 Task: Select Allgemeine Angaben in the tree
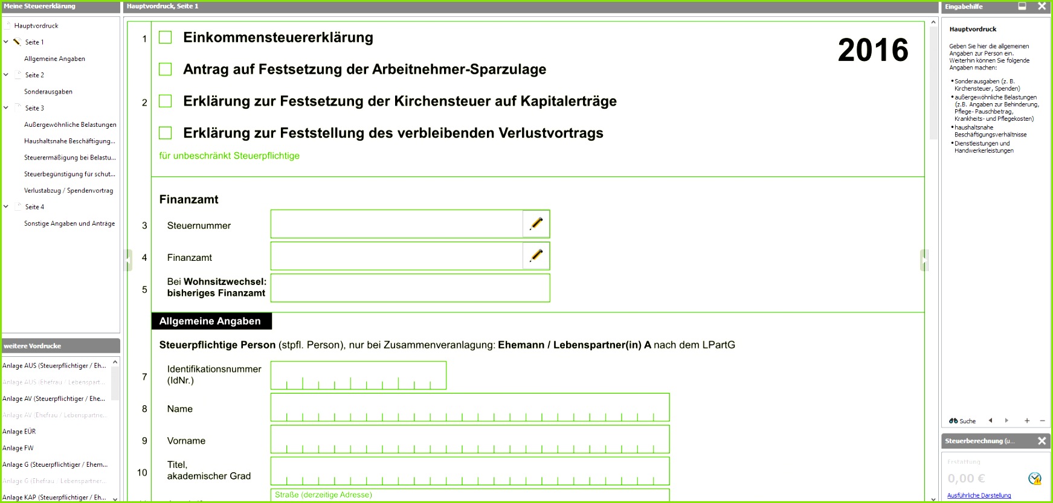pos(54,59)
